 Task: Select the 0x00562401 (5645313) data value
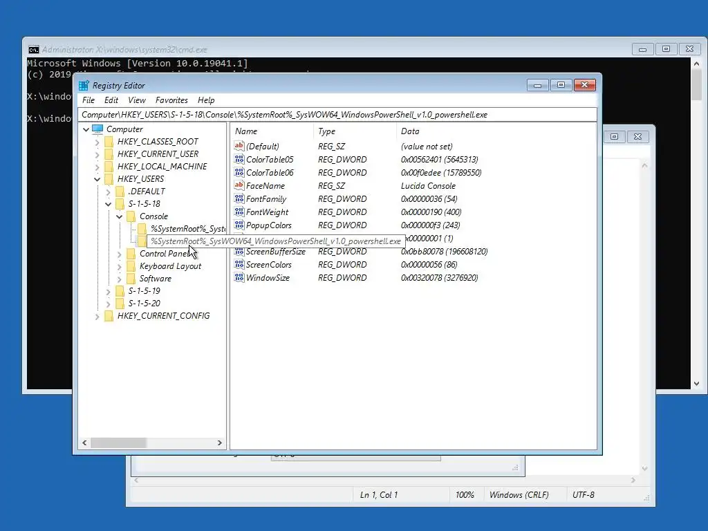click(x=439, y=160)
